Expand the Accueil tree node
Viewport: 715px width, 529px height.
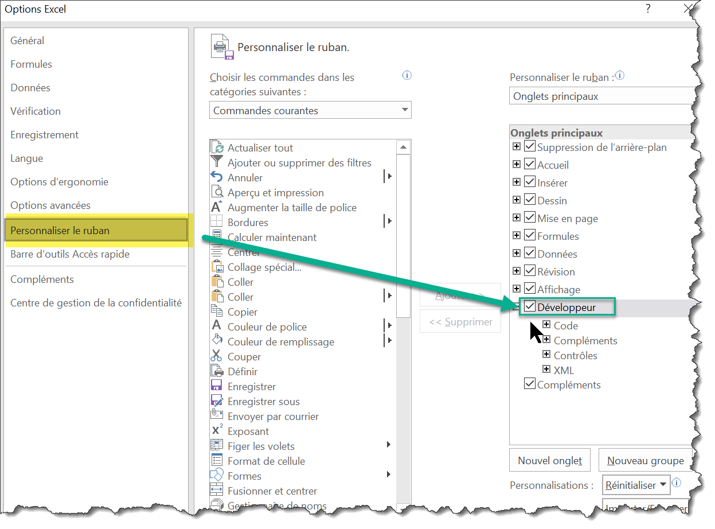pyautogui.click(x=517, y=165)
